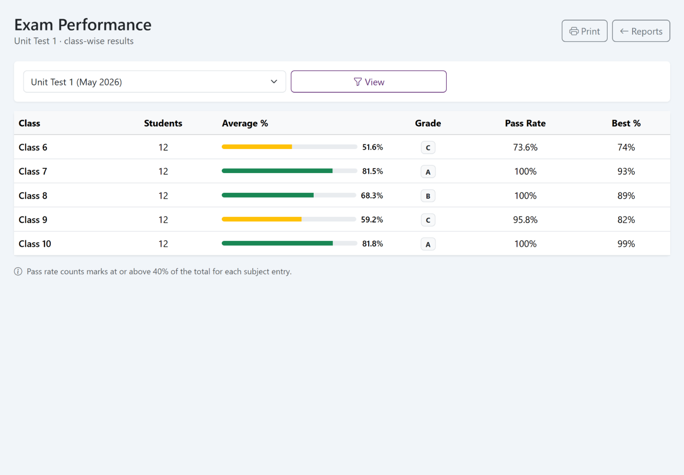
Task: Click the Exam Performance page title
Action: pyautogui.click(x=83, y=25)
